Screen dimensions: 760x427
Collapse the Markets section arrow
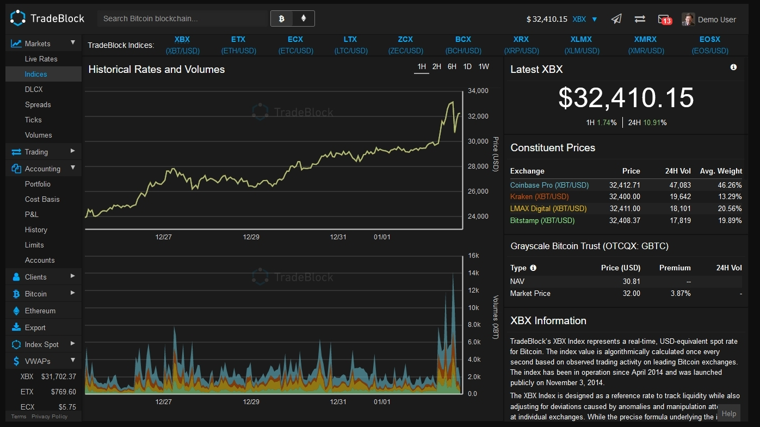pos(73,43)
